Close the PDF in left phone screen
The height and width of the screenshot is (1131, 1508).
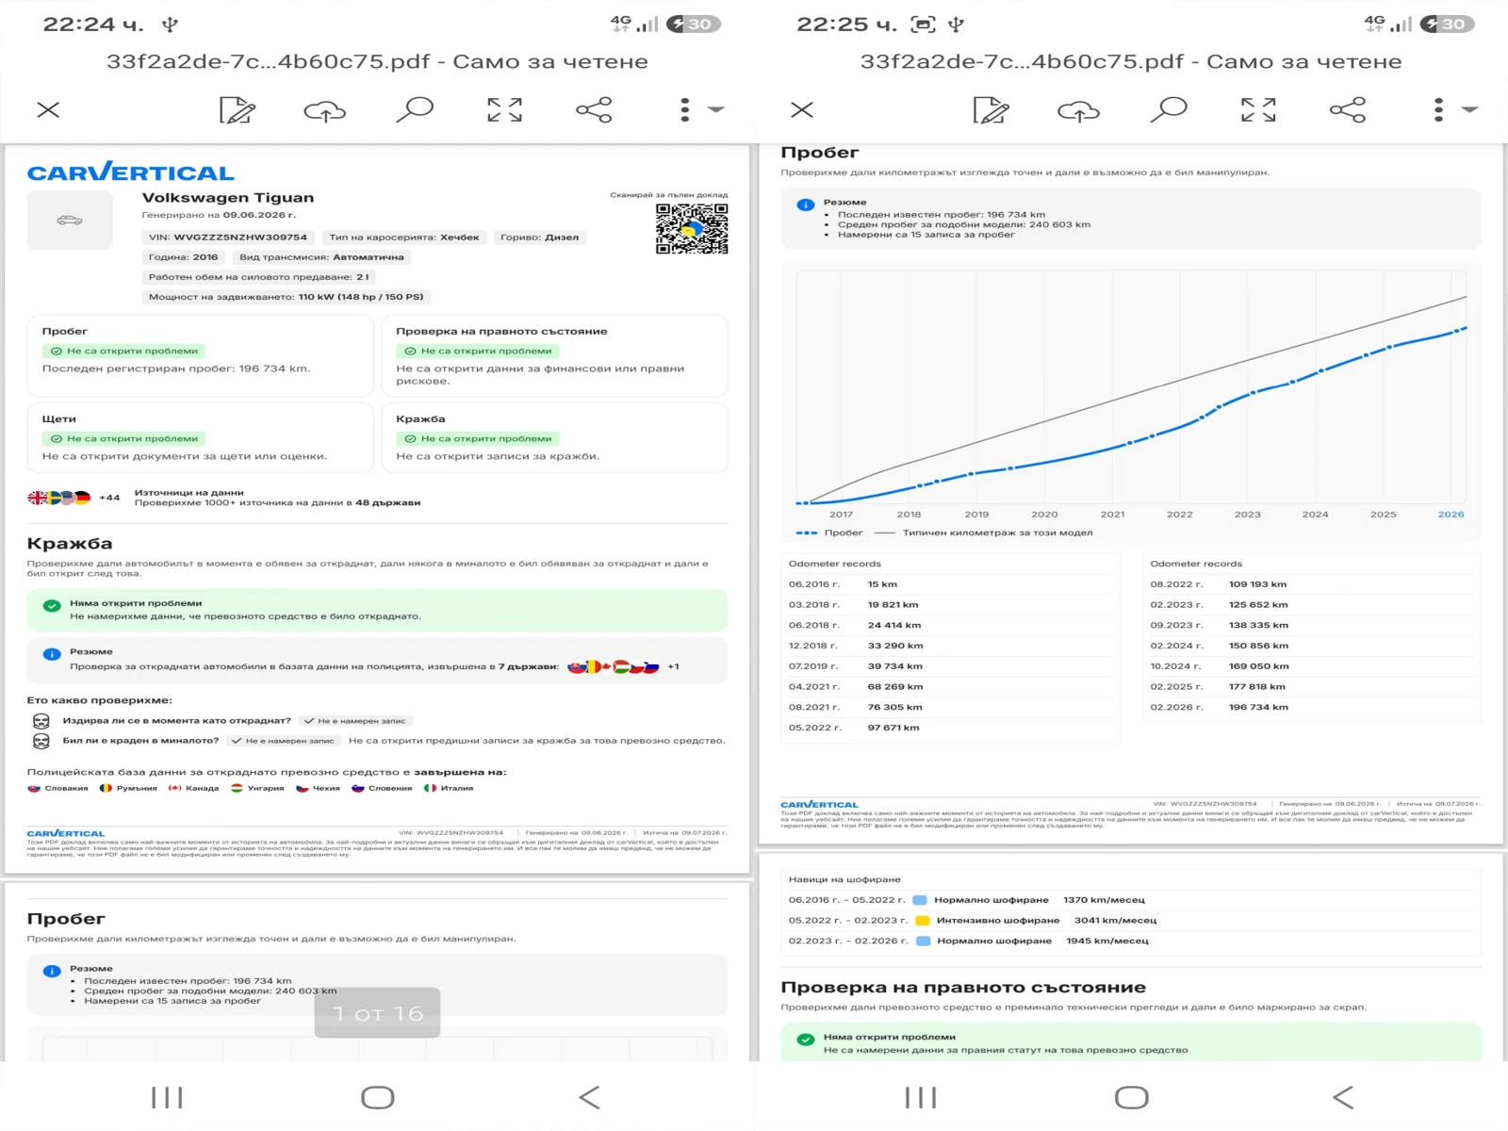tap(48, 109)
